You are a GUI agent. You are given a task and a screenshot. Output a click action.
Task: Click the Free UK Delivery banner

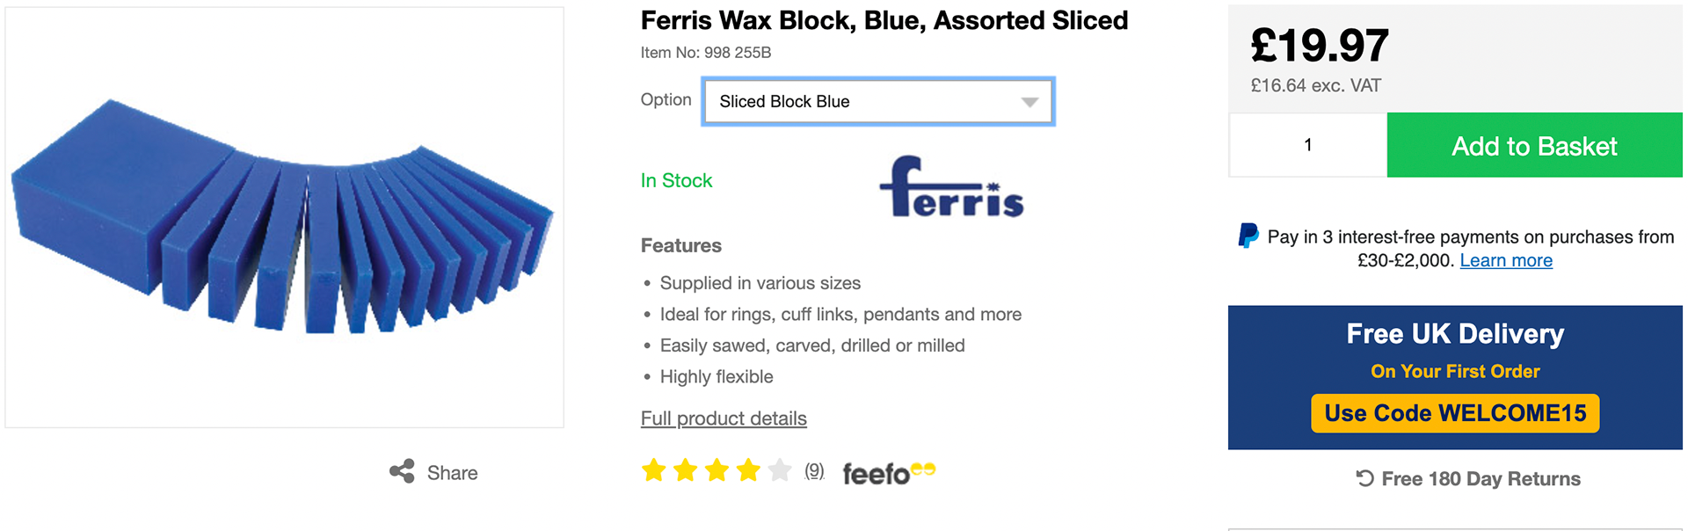[x=1455, y=377]
